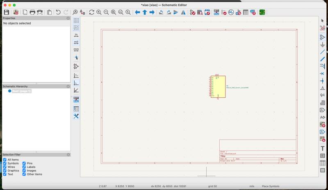328x190 pixels.
Task: Zoom out of the canvas
Action: (x=106, y=12)
